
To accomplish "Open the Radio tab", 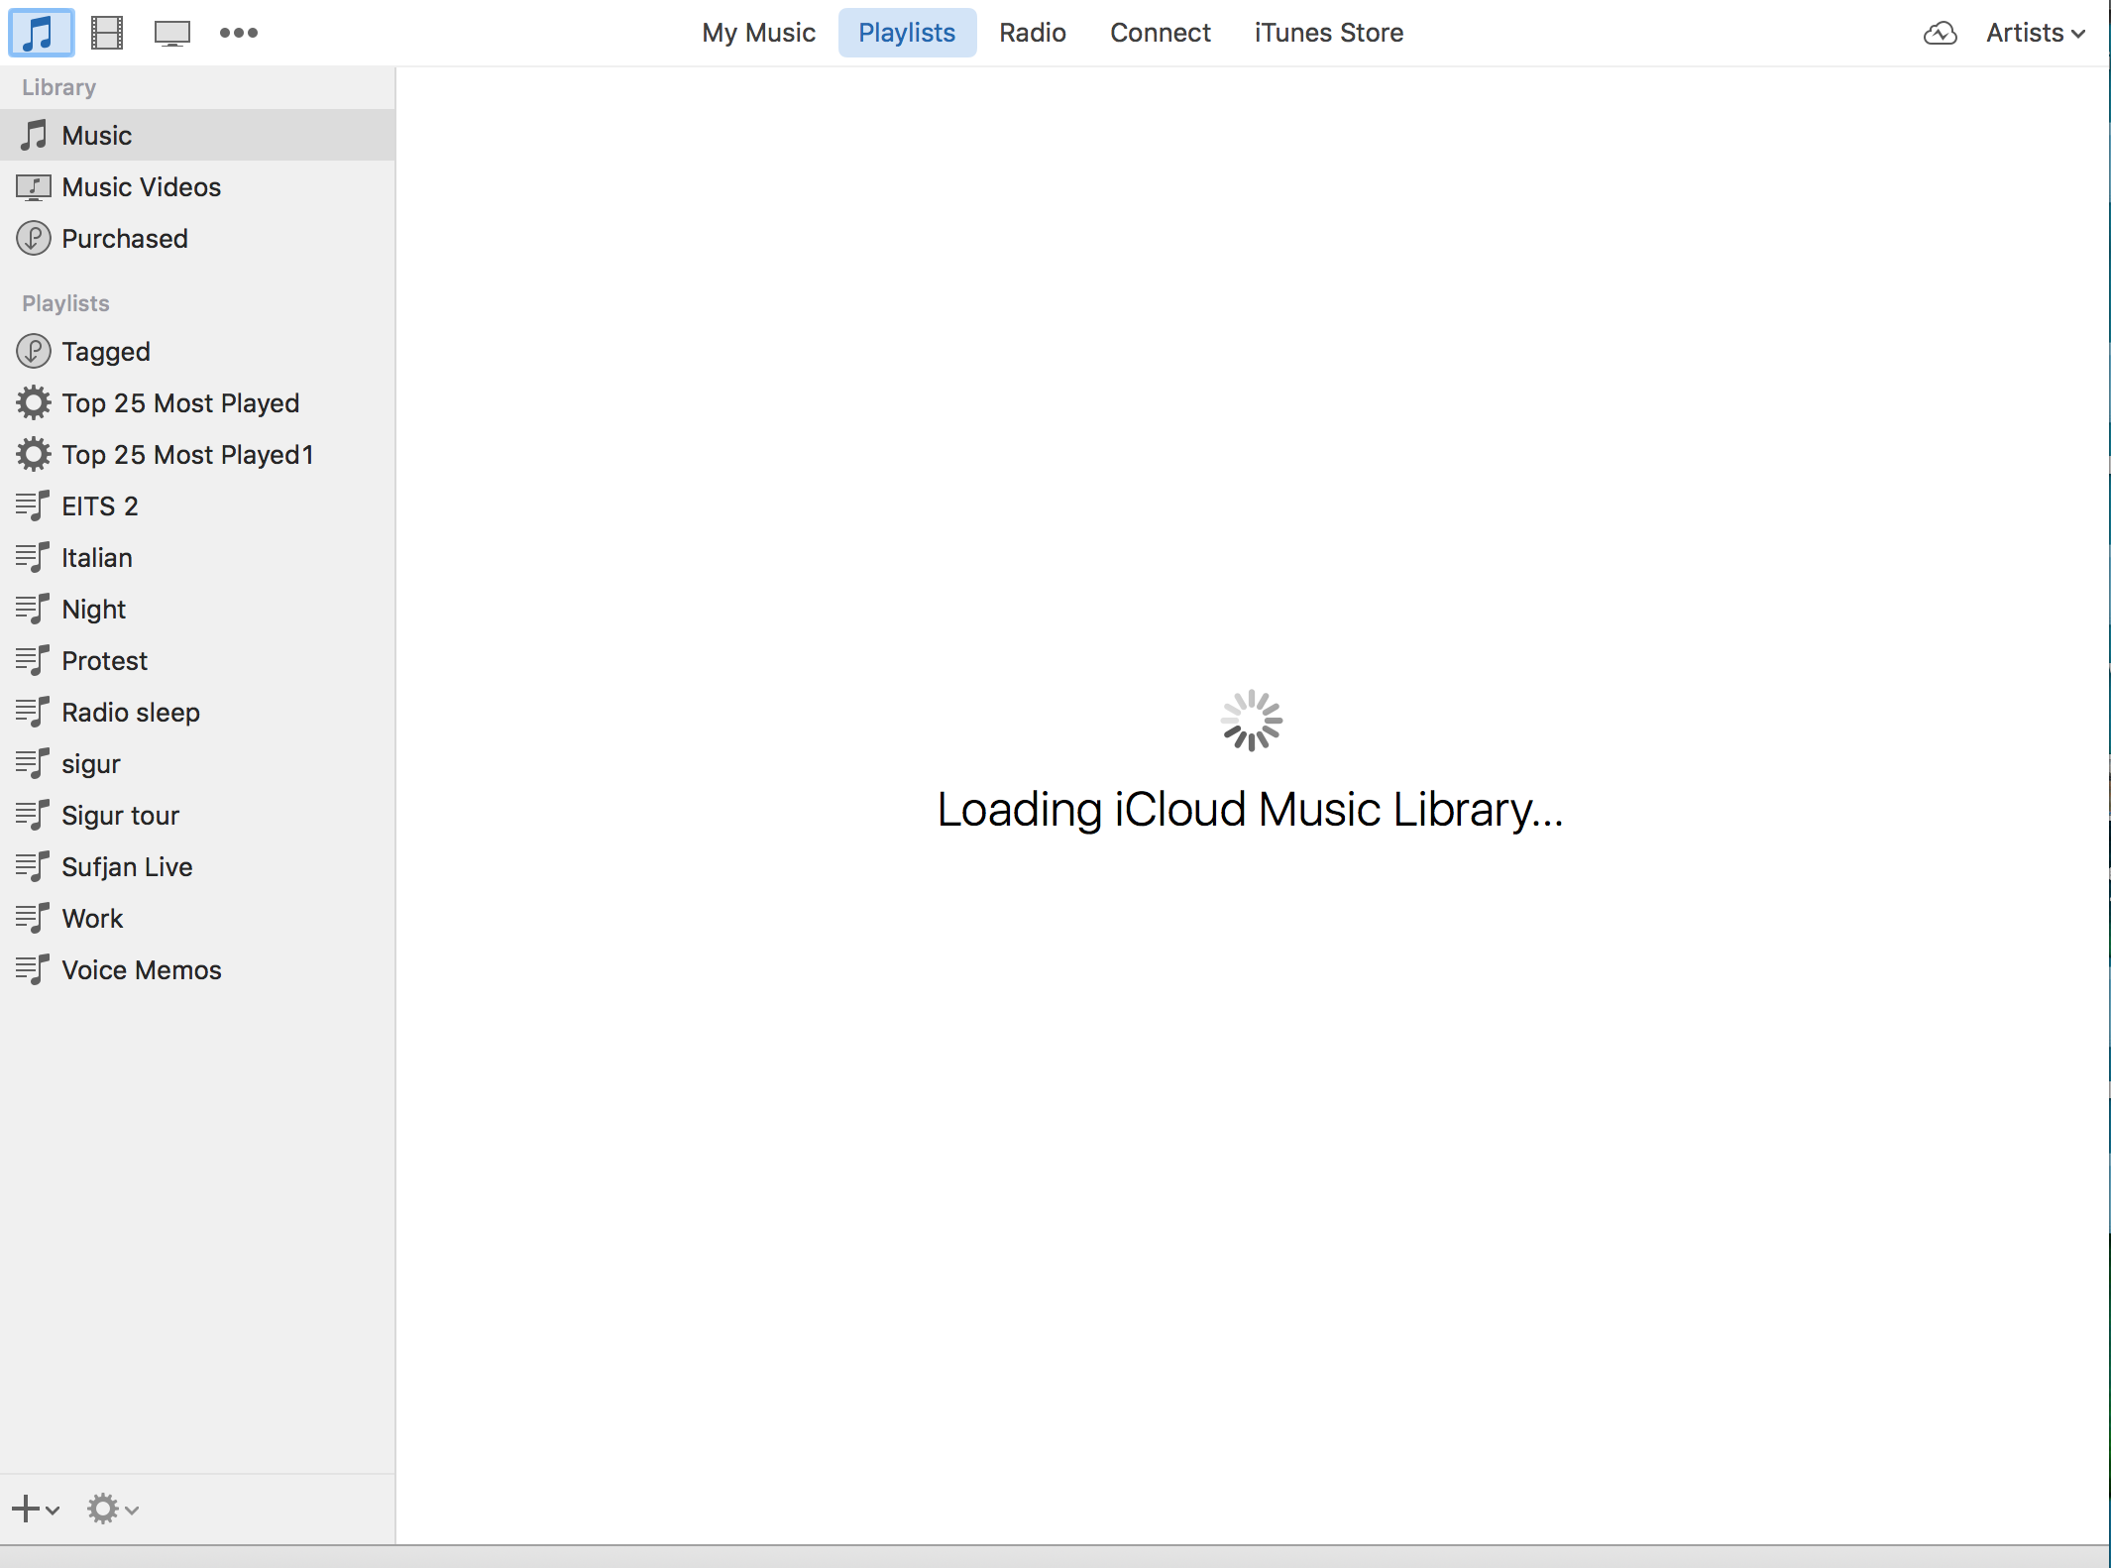I will (1032, 33).
